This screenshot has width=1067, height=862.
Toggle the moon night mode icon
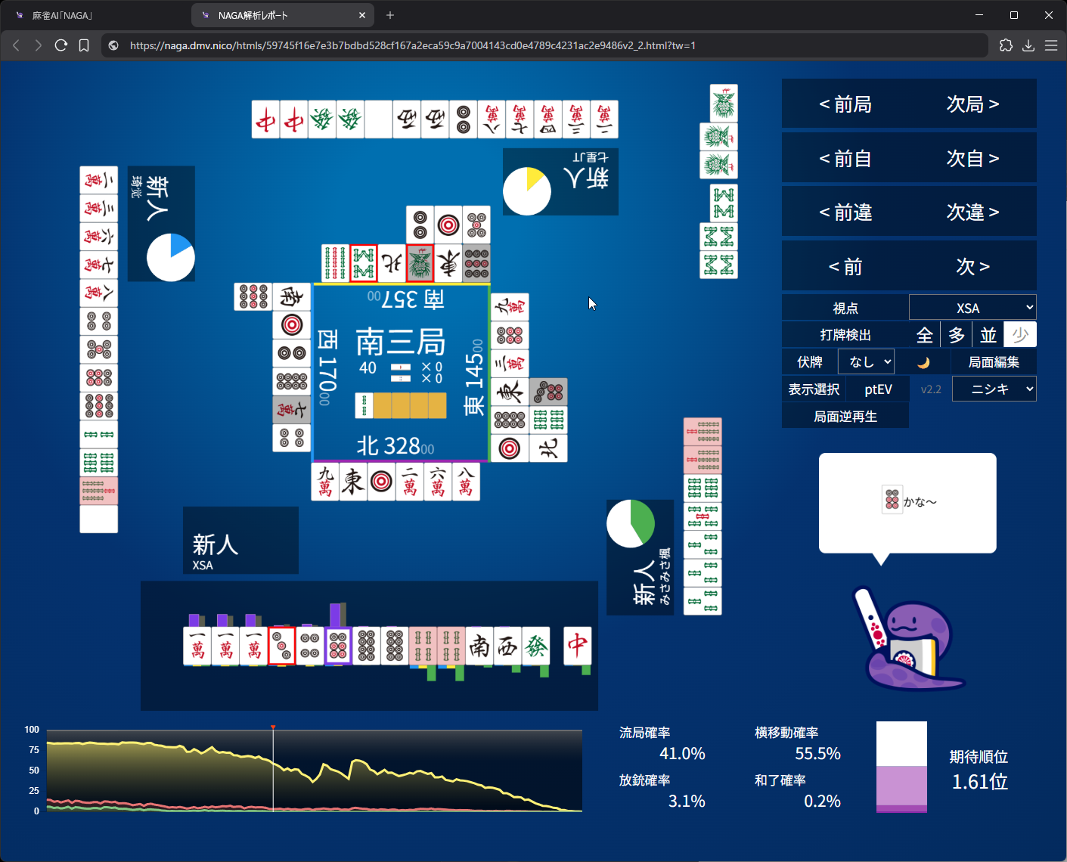[923, 362]
